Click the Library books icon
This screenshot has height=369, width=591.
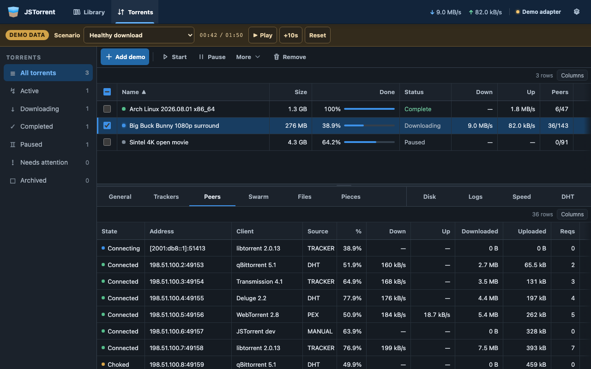[77, 12]
